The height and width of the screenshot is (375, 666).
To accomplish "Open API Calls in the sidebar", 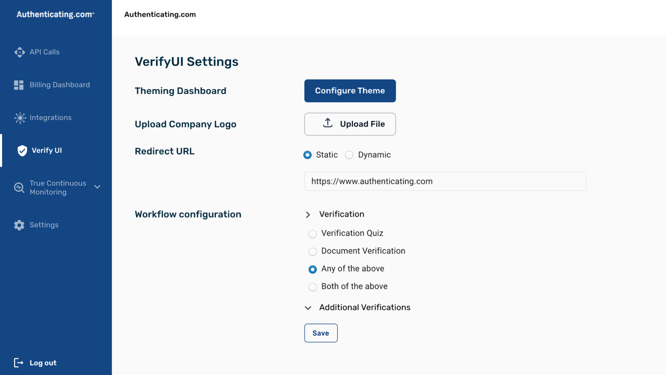I will pyautogui.click(x=56, y=52).
